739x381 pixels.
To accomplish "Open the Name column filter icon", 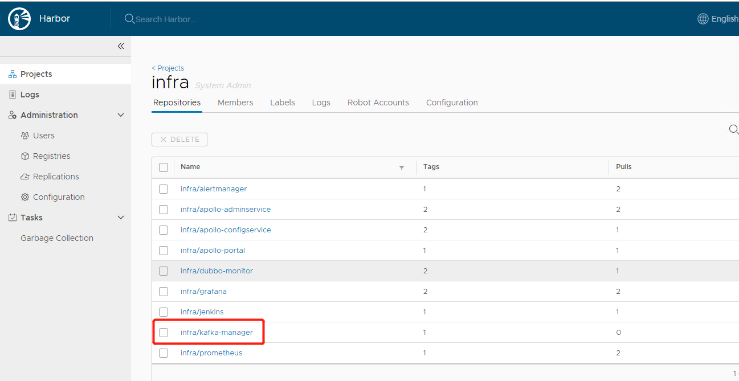I will pos(402,167).
